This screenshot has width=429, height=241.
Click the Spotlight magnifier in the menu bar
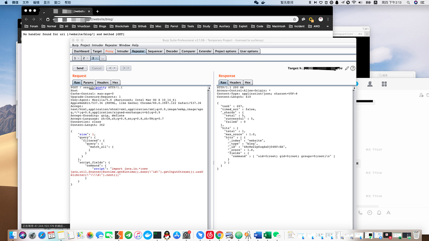pos(409,2)
